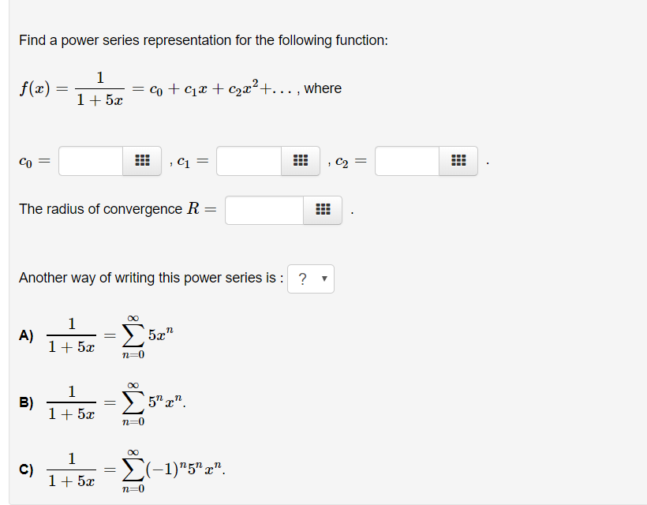647x505 pixels.
Task: Click inside the c2 input field
Action: pos(406,161)
